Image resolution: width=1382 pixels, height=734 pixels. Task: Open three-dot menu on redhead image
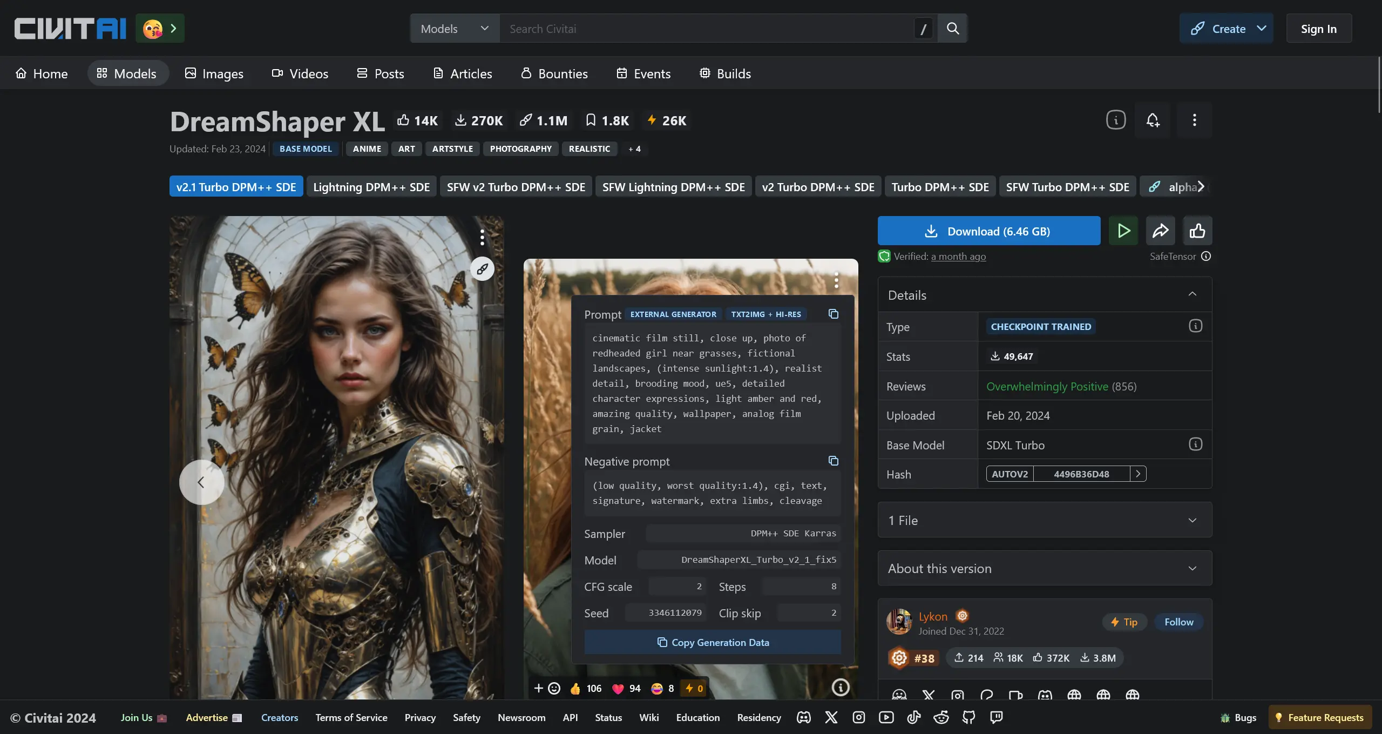tap(836, 280)
